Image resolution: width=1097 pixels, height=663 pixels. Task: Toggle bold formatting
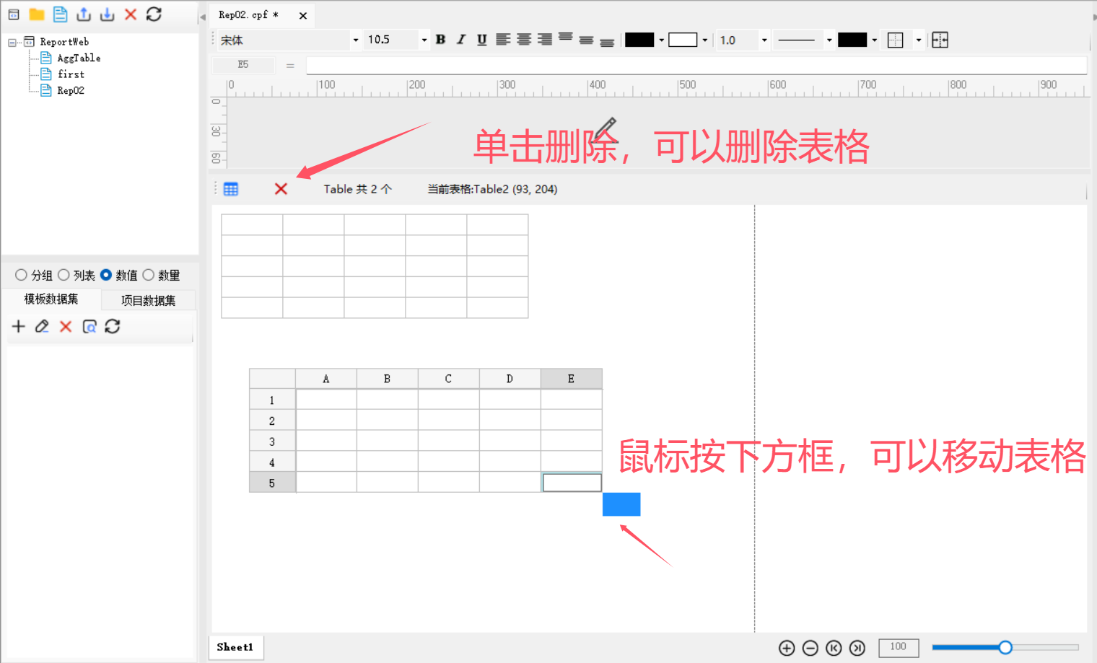coord(440,40)
